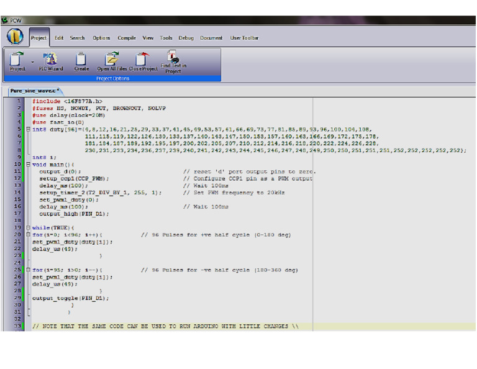Open the PIC Wizard tool
The width and height of the screenshot is (477, 369).
tap(50, 61)
